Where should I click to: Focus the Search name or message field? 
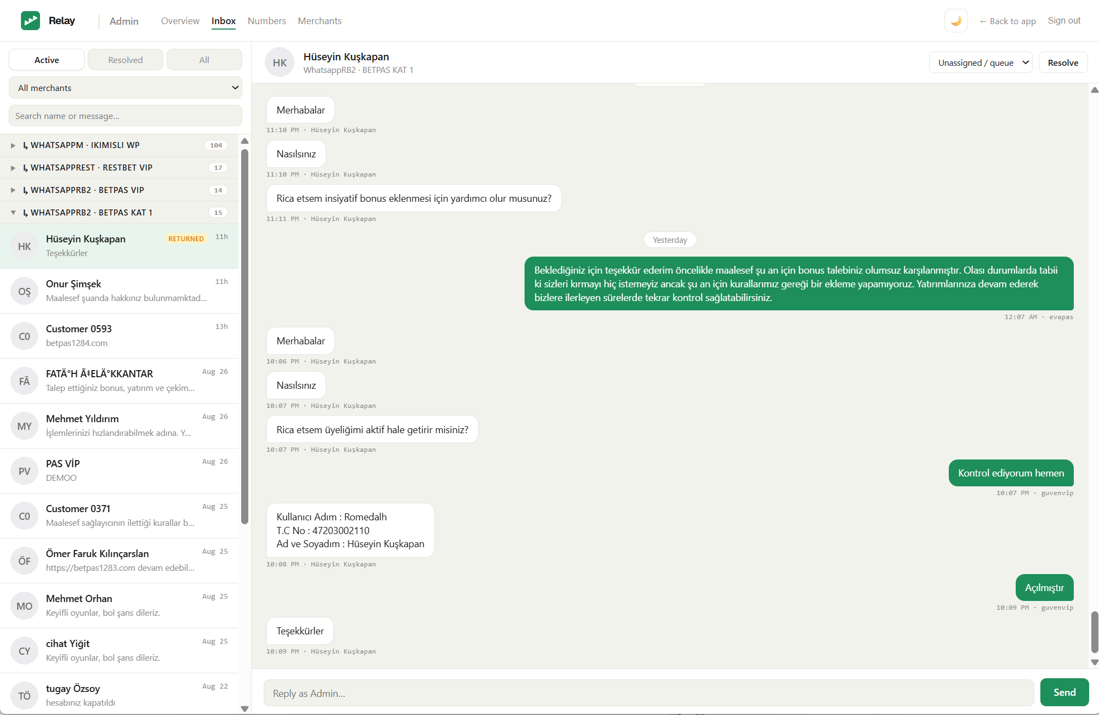126,116
